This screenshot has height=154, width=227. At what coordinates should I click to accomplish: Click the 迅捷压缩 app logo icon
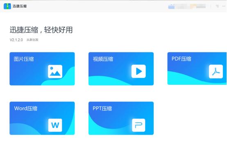(7, 6)
